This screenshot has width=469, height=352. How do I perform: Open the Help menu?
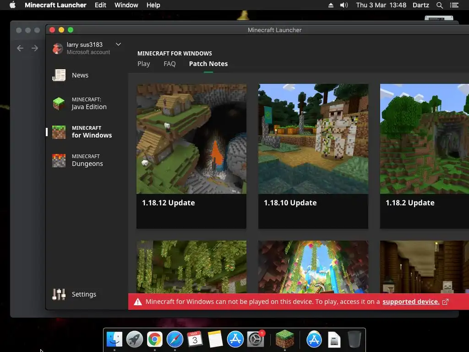point(153,5)
